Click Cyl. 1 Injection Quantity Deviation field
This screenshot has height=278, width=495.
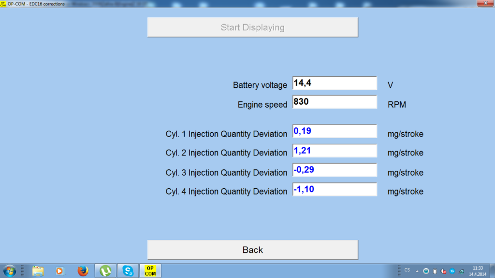pyautogui.click(x=335, y=132)
